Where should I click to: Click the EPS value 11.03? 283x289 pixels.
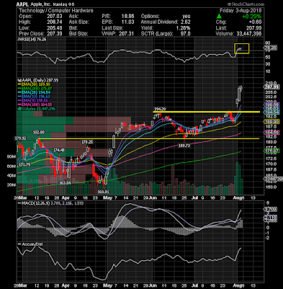point(128,22)
